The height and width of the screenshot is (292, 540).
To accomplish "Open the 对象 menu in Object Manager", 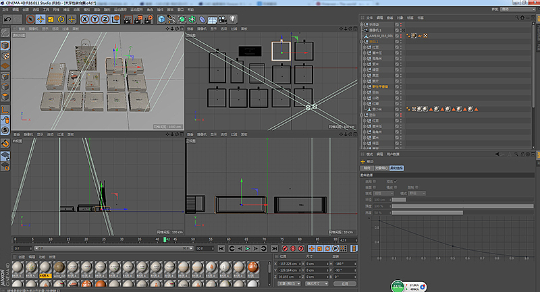I will [400, 18].
